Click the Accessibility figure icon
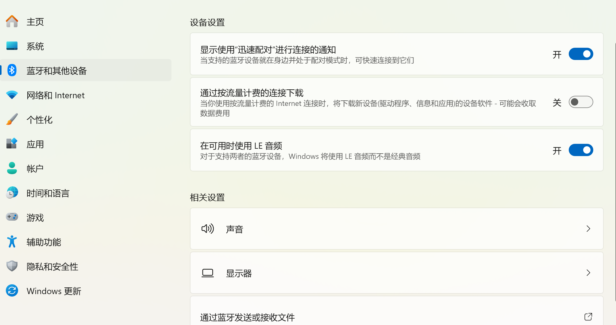 12,242
